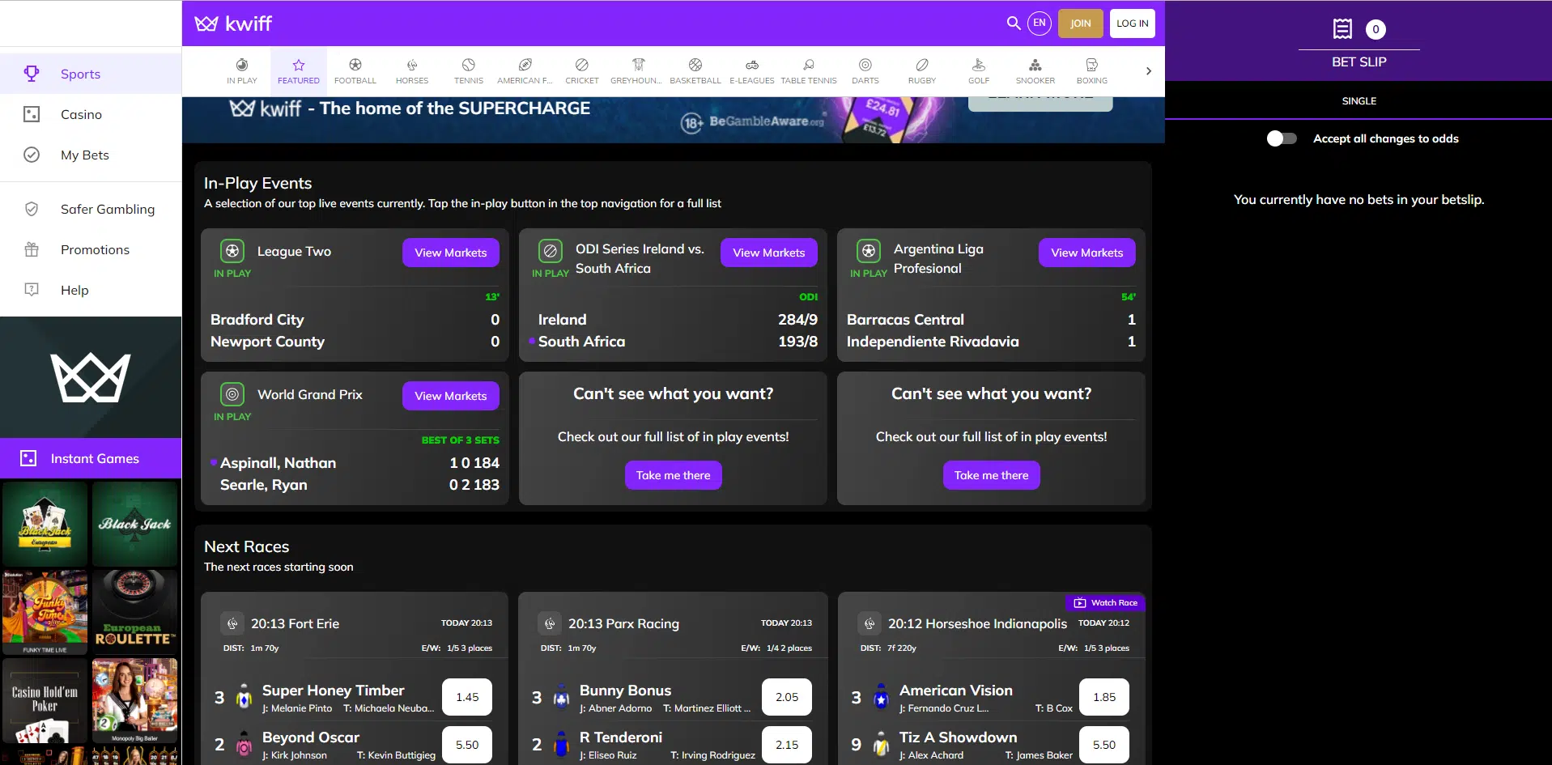Expand more sports with right chevron
The width and height of the screenshot is (1552, 765).
1148,71
